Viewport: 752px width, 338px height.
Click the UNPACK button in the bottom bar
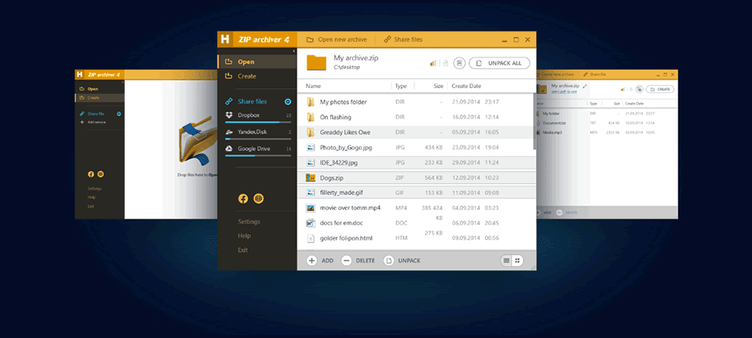(402, 261)
